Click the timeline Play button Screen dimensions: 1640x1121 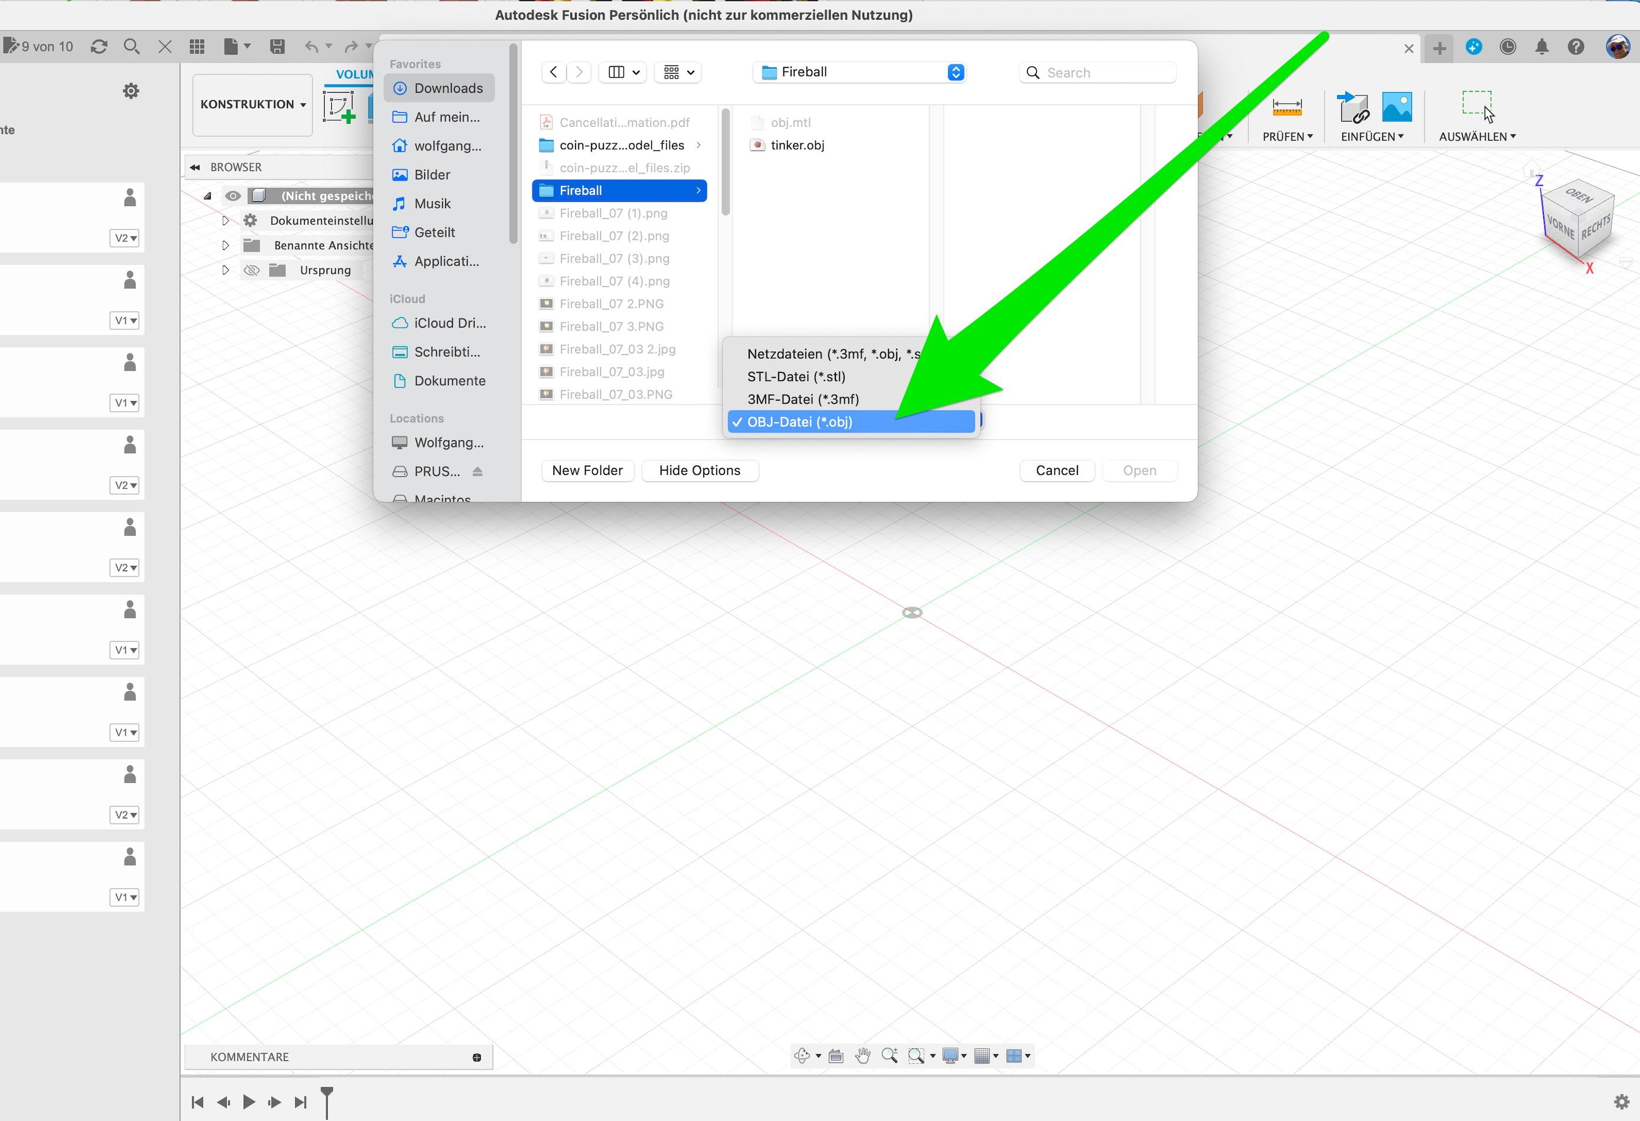(249, 1102)
